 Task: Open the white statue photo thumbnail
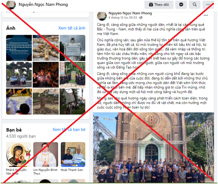pos(73,48)
